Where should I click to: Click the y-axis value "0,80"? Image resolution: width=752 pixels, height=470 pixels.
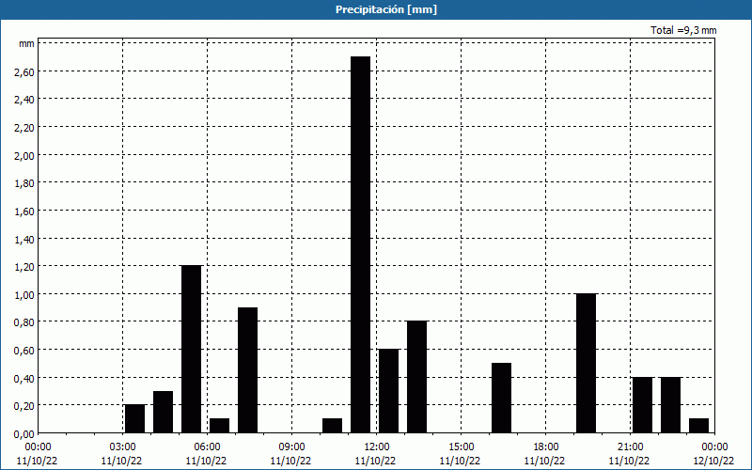click(24, 322)
